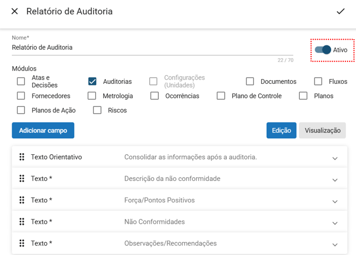This screenshot has height=255, width=356.
Task: Switch to the Edição view
Action: point(281,130)
